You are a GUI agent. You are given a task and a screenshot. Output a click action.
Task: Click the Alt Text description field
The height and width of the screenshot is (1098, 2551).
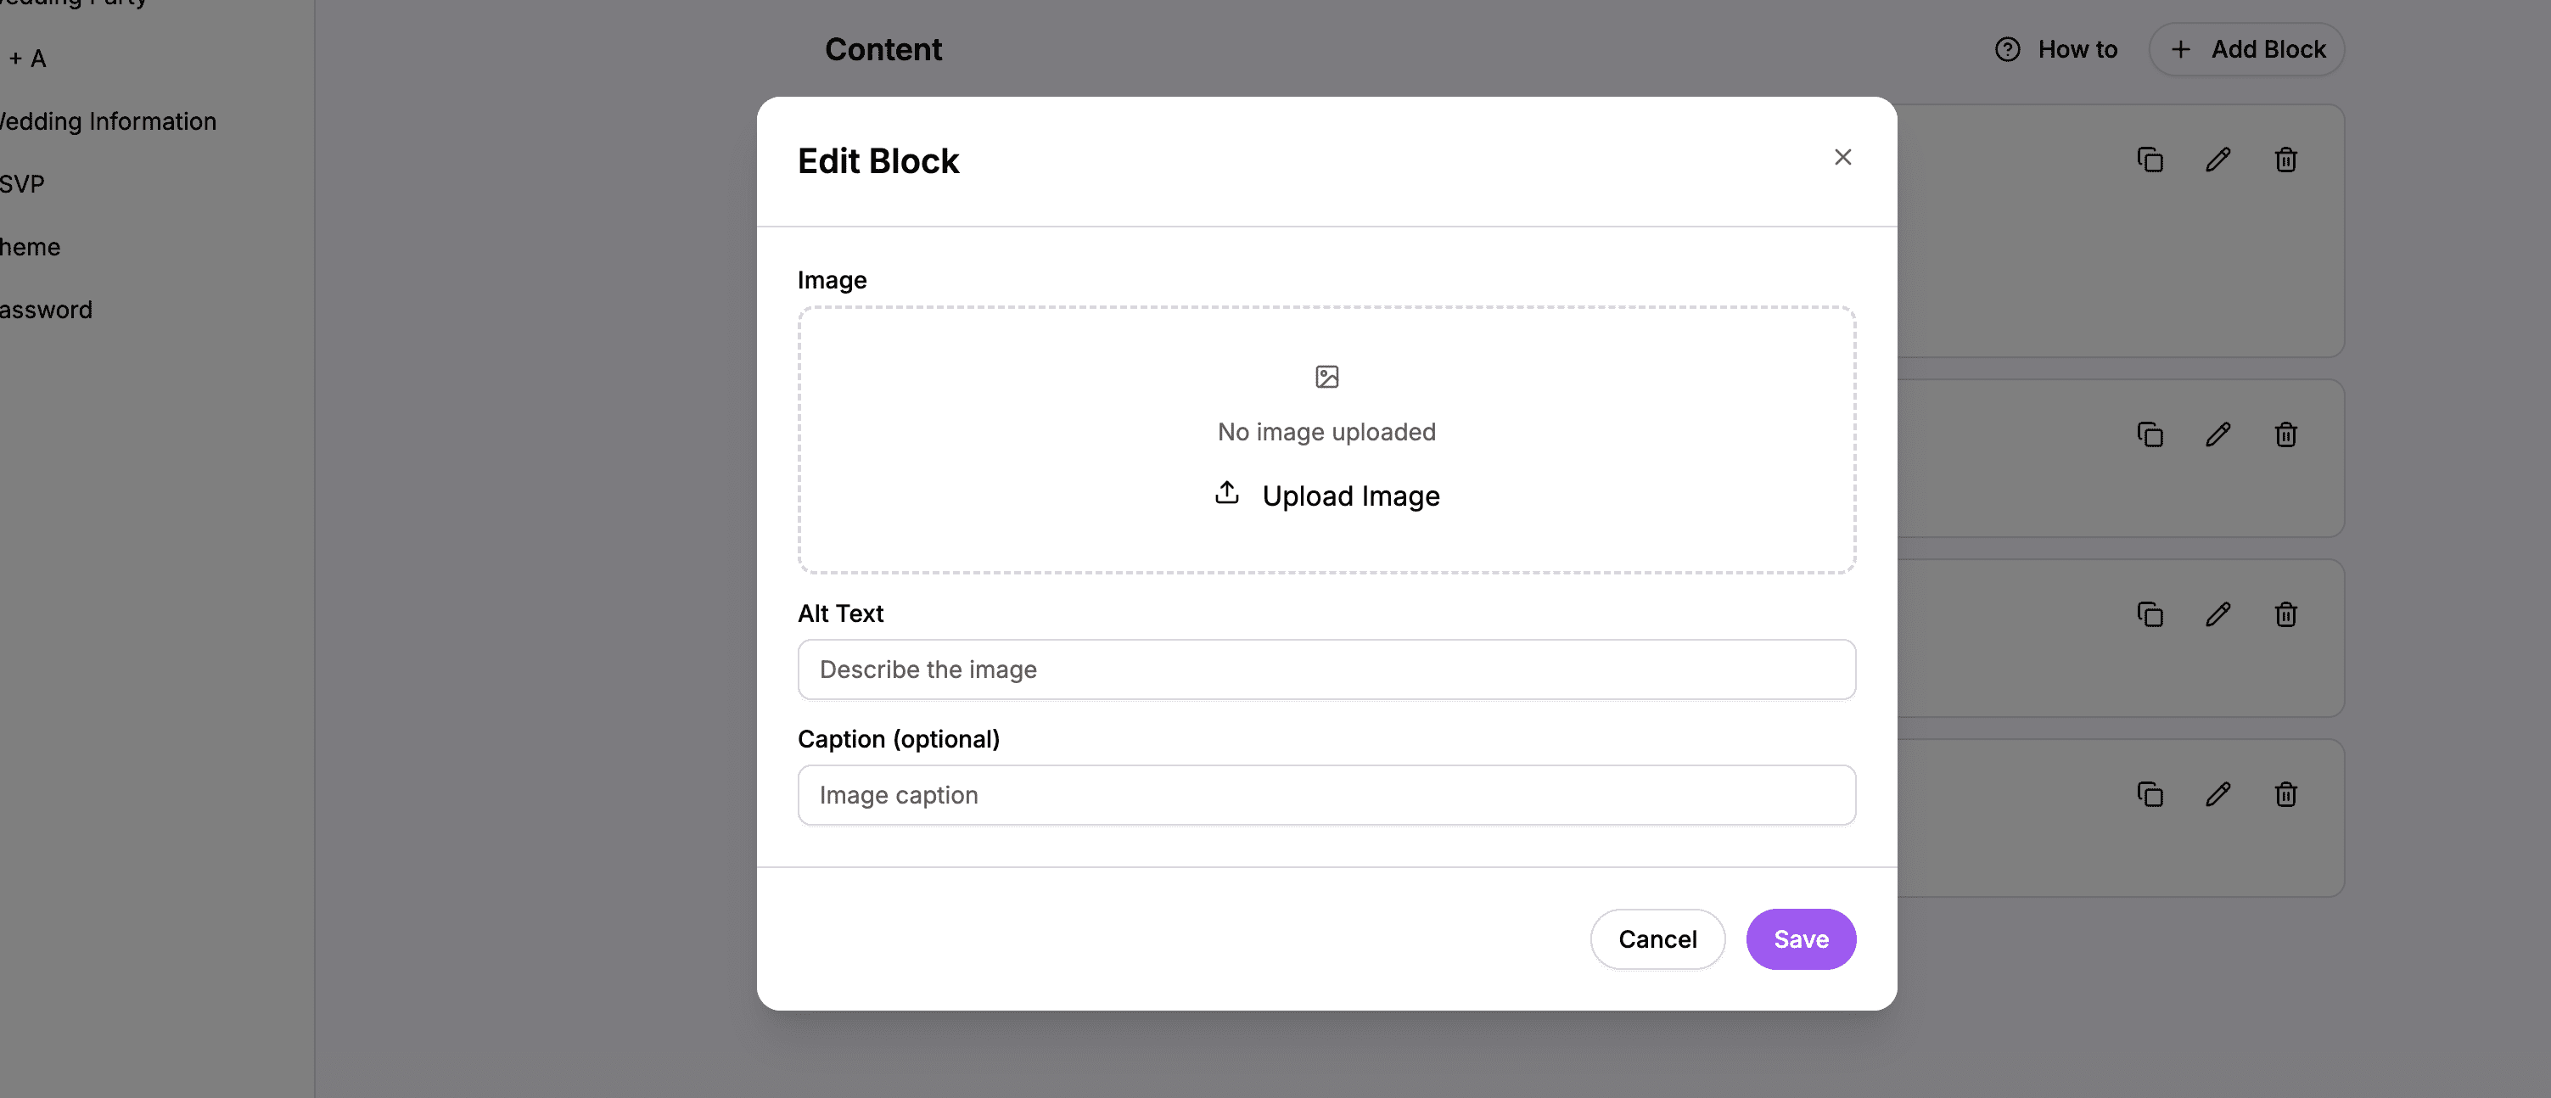[x=1326, y=669]
